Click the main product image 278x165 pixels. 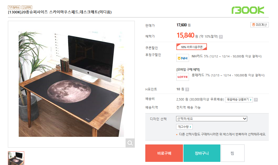click(x=71, y=84)
